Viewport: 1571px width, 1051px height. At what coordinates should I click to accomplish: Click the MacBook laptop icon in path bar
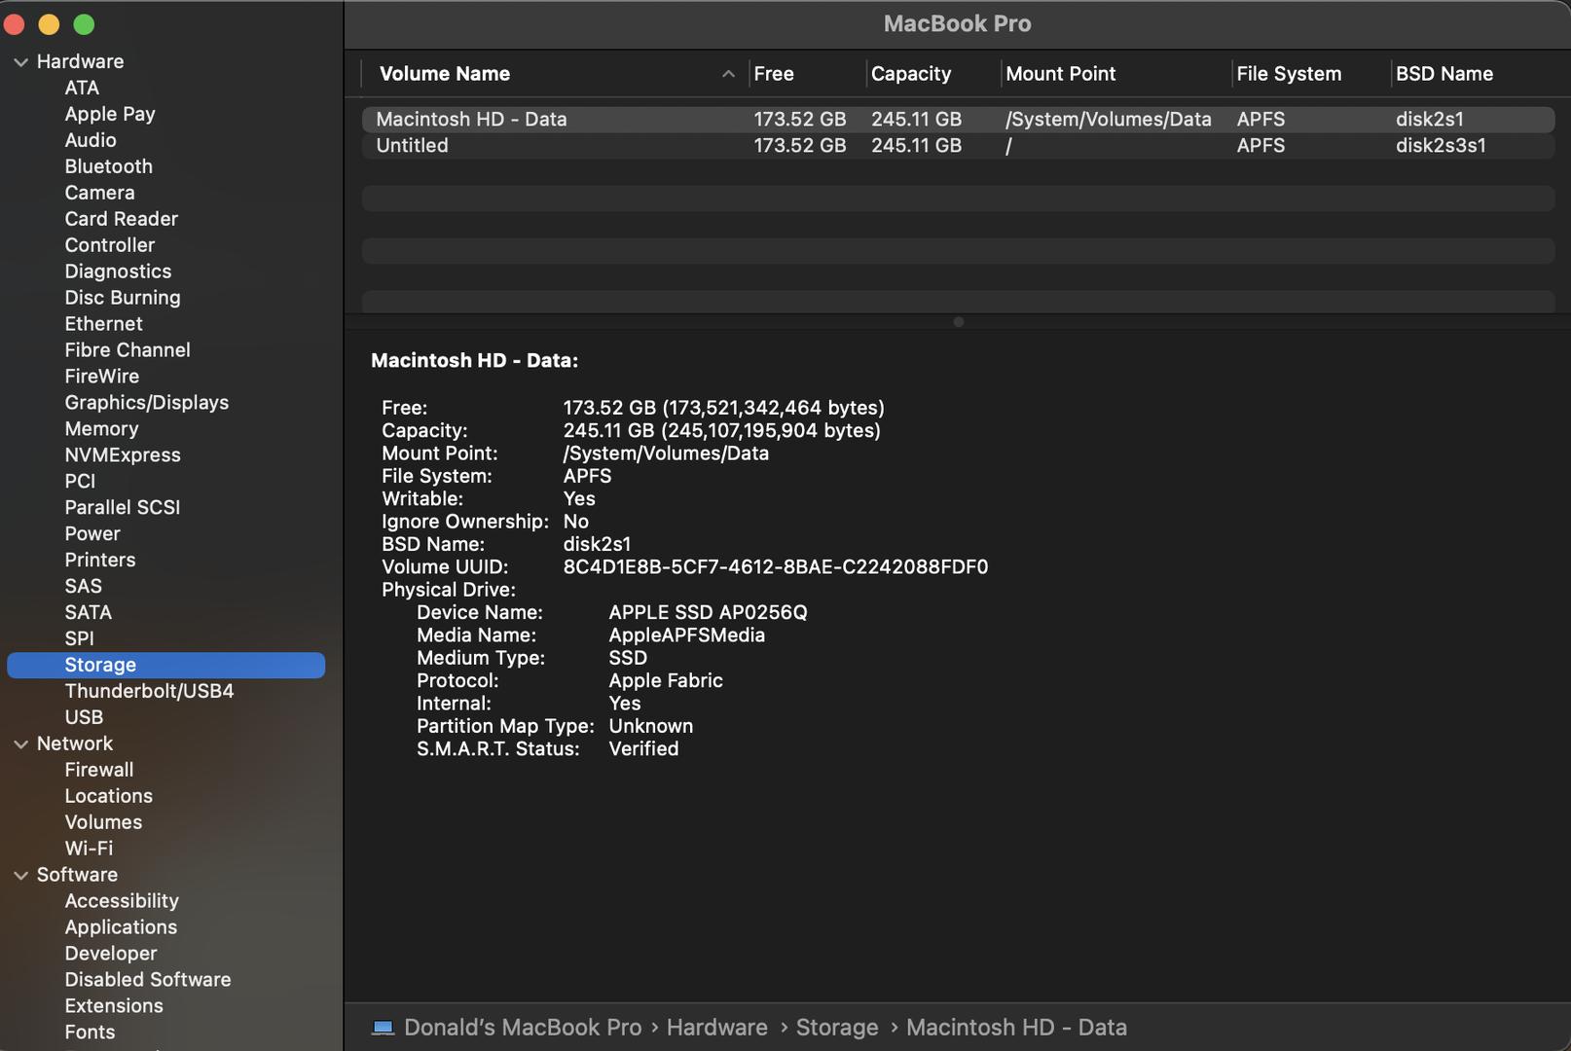[x=383, y=1028]
